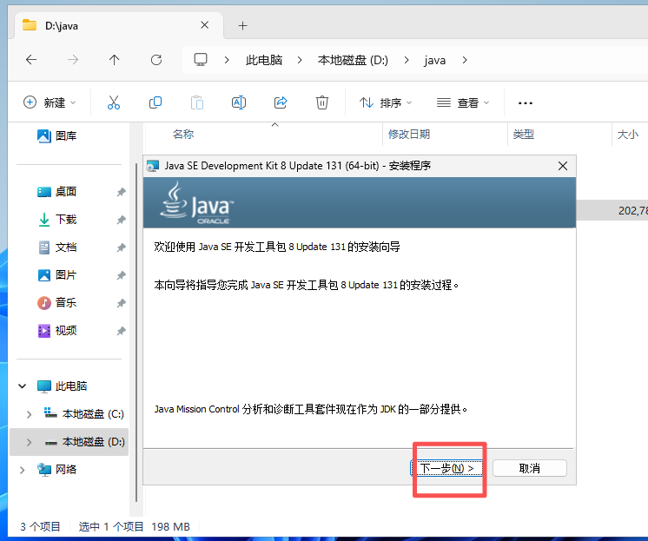
Task: Close the Java SE installer dialog
Action: pyautogui.click(x=563, y=166)
